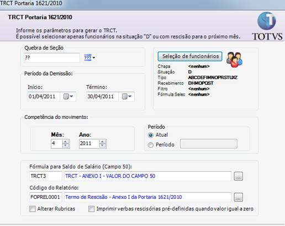
Task: Open the Início date calendar dropdown
Action: [x=68, y=97]
